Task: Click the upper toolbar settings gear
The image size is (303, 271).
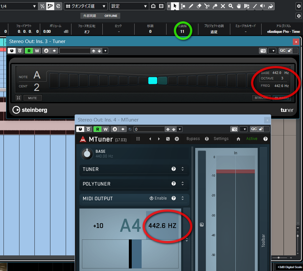Action: 299,6
